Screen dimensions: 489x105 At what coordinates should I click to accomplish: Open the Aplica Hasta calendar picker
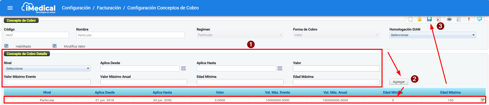click(280, 69)
